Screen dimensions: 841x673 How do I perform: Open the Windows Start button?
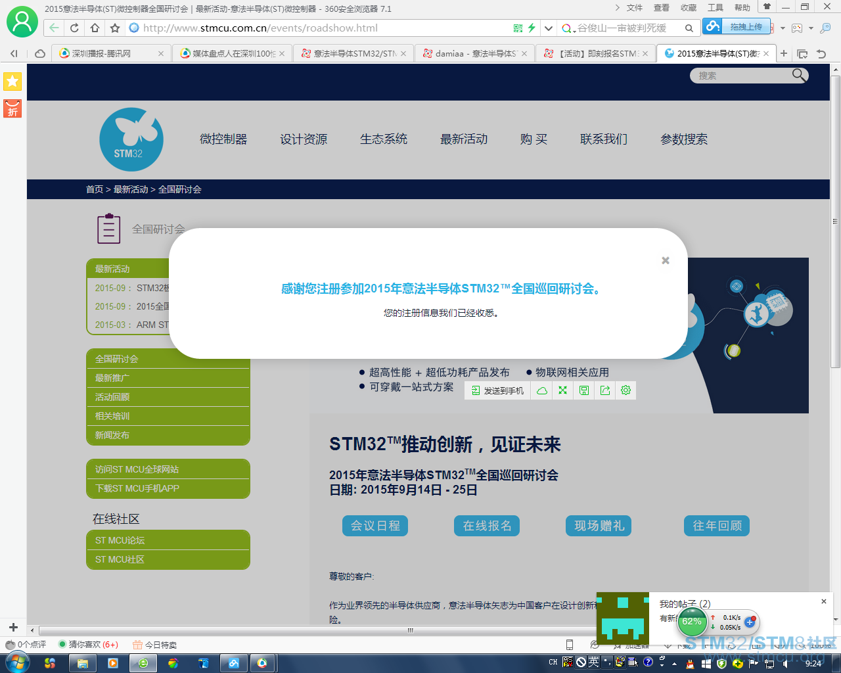click(18, 663)
